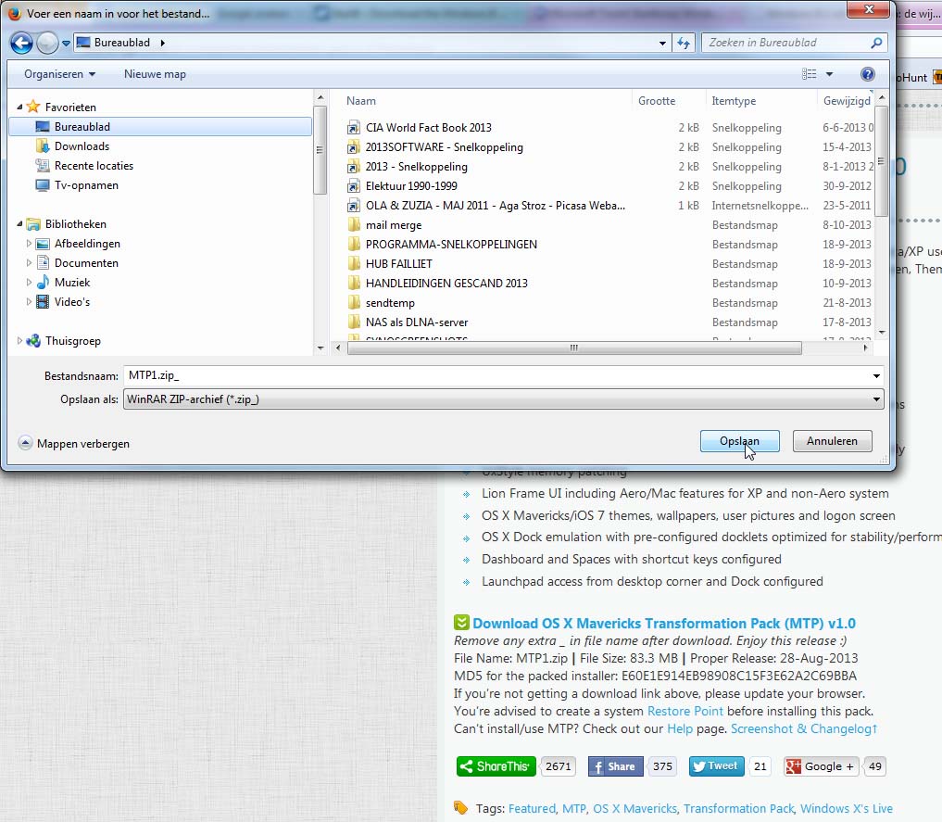Click the view mode icon

click(810, 74)
